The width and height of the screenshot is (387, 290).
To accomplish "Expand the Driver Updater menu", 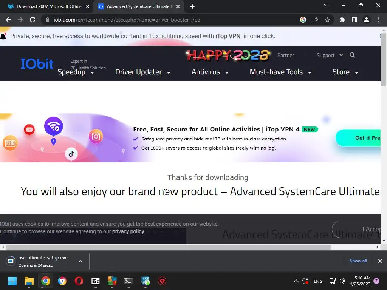I will (x=142, y=72).
